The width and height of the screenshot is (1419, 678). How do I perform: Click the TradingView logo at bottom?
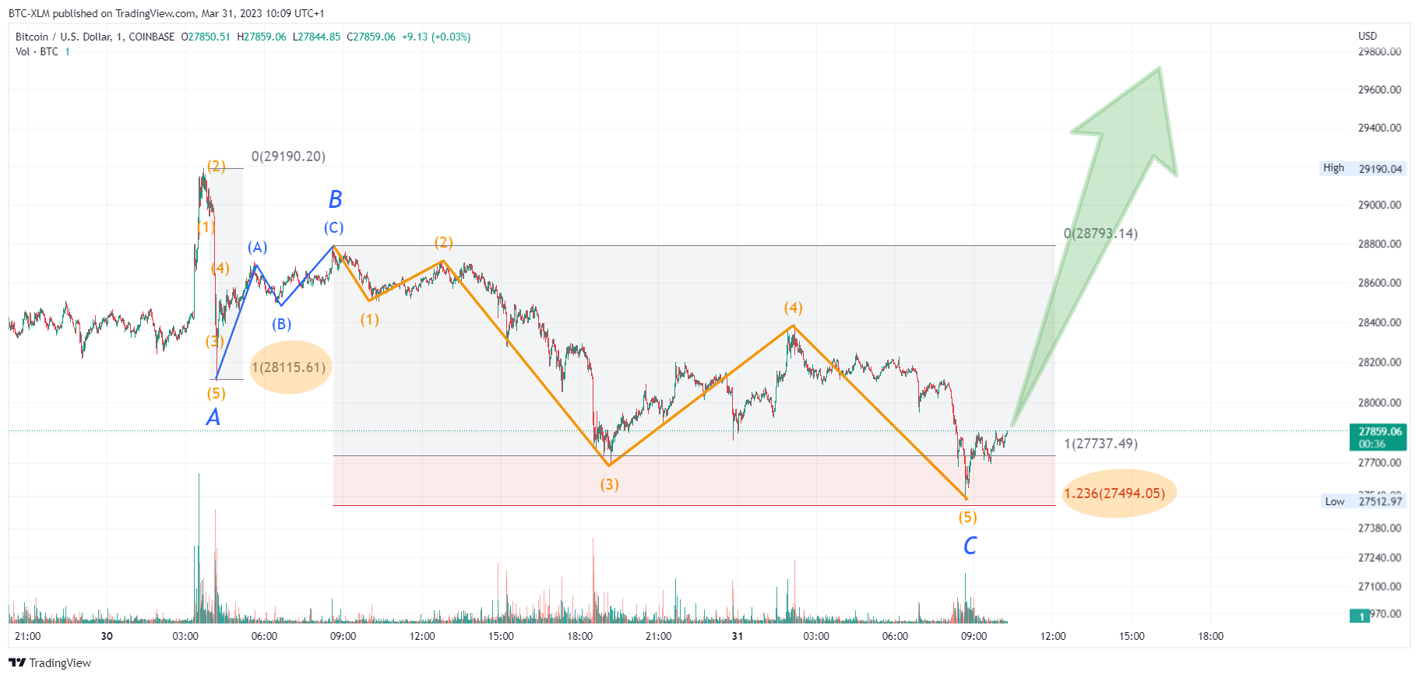coord(50,663)
